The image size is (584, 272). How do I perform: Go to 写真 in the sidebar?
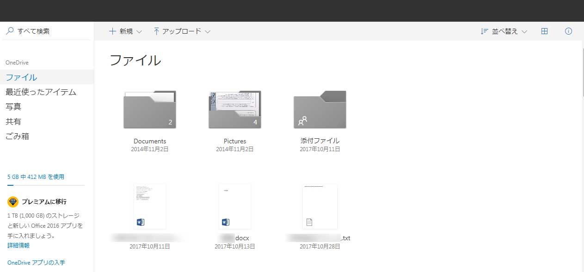pyautogui.click(x=13, y=106)
